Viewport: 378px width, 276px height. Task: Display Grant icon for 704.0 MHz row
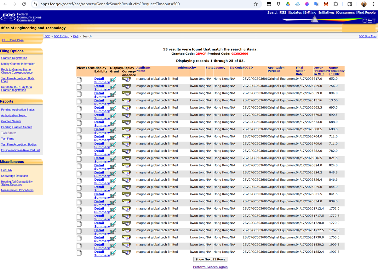pos(113,138)
